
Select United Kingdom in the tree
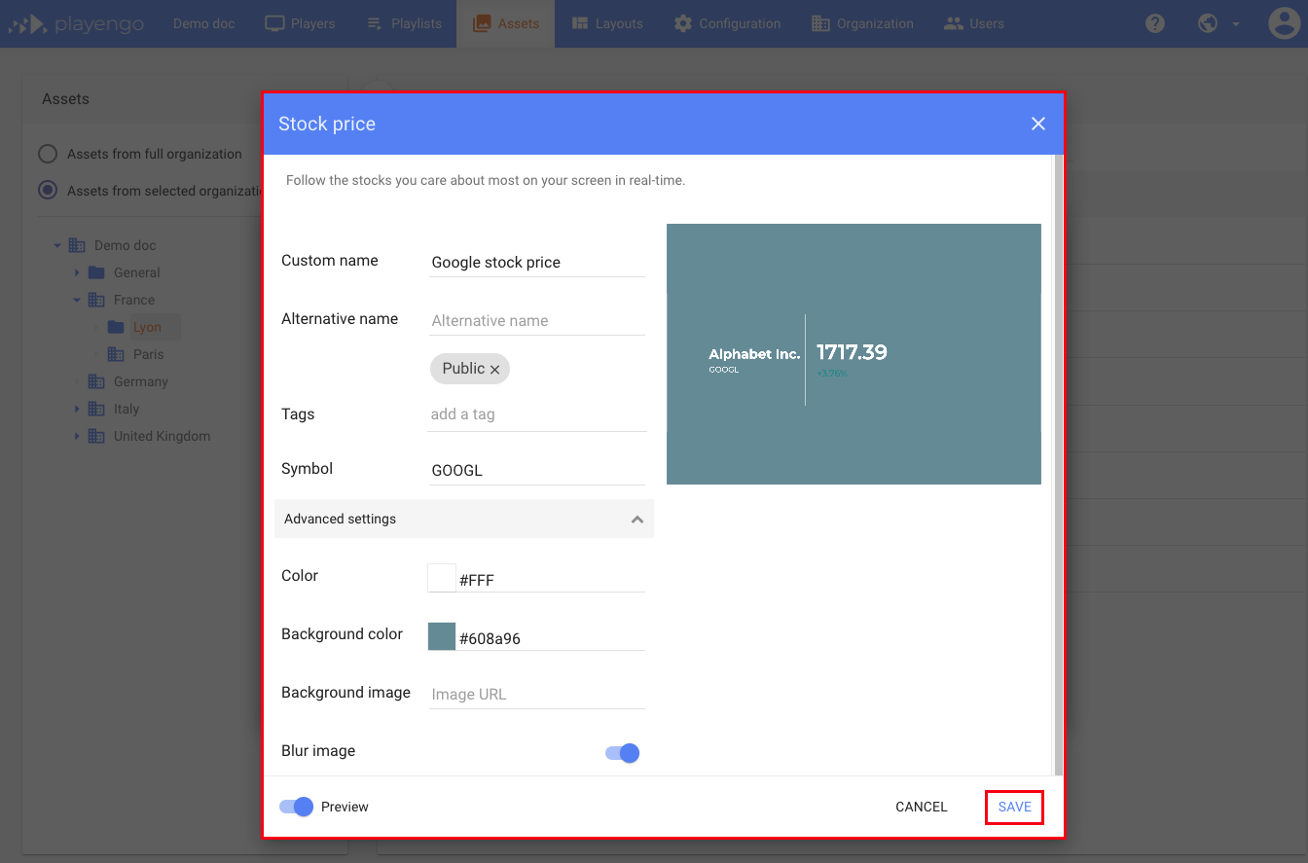point(162,436)
